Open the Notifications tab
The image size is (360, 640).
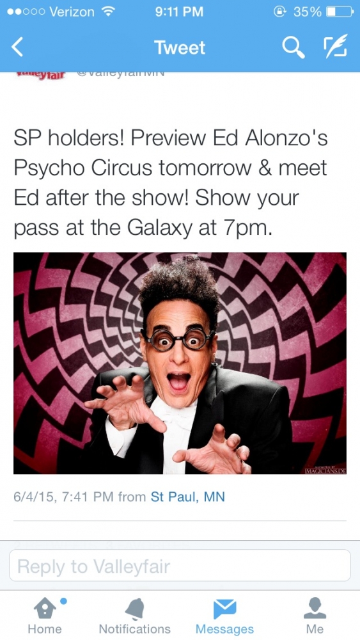pyautogui.click(x=134, y=616)
